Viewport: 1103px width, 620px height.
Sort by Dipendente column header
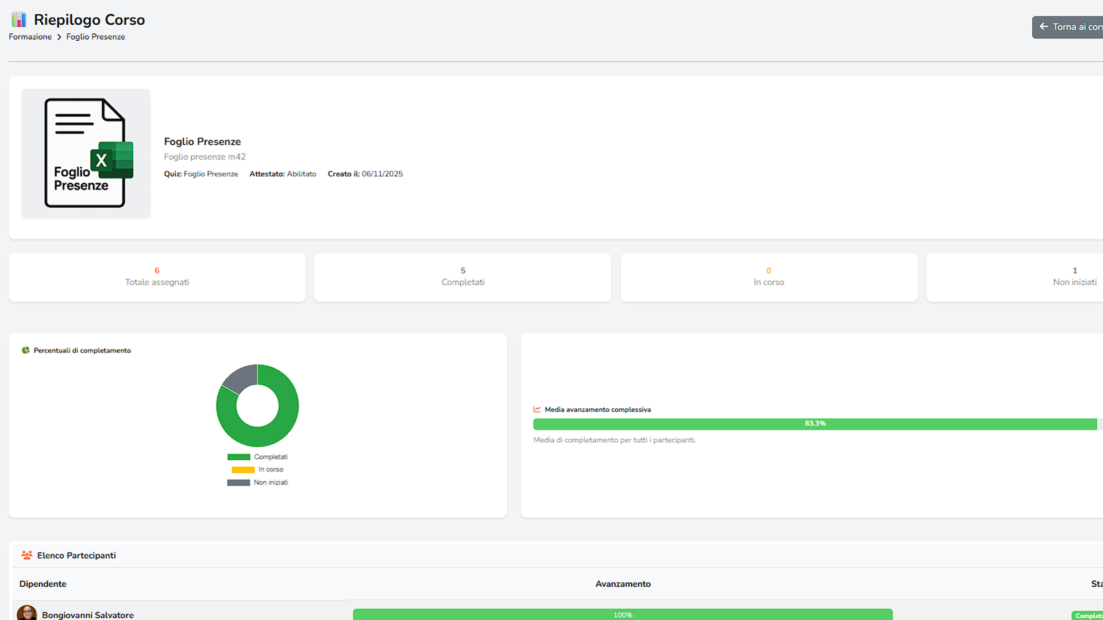click(x=43, y=584)
